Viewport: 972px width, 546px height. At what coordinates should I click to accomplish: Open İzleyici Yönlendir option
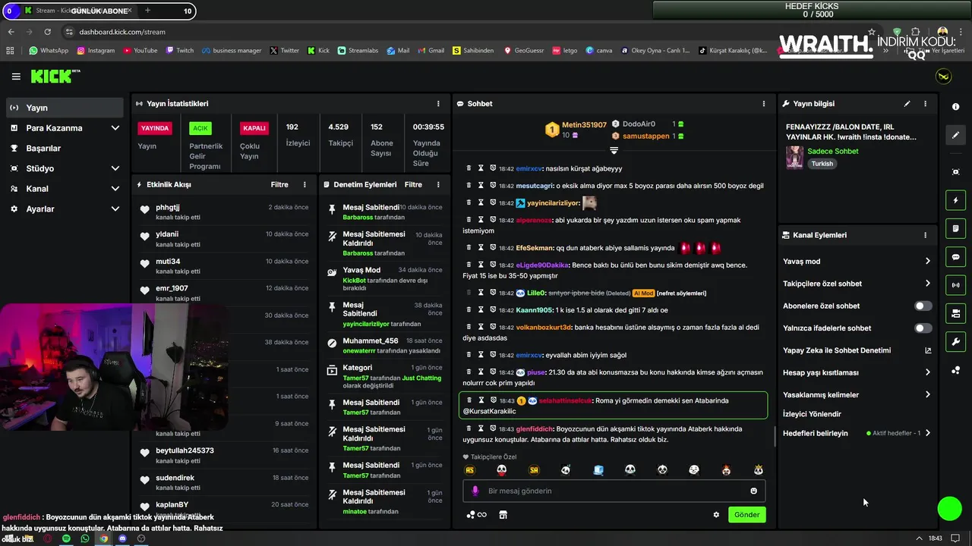tap(812, 414)
